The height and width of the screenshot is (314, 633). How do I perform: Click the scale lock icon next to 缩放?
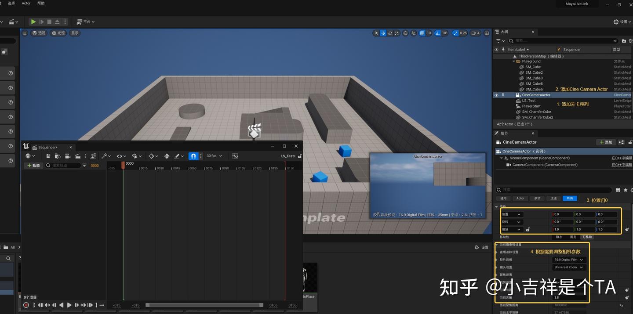click(528, 229)
